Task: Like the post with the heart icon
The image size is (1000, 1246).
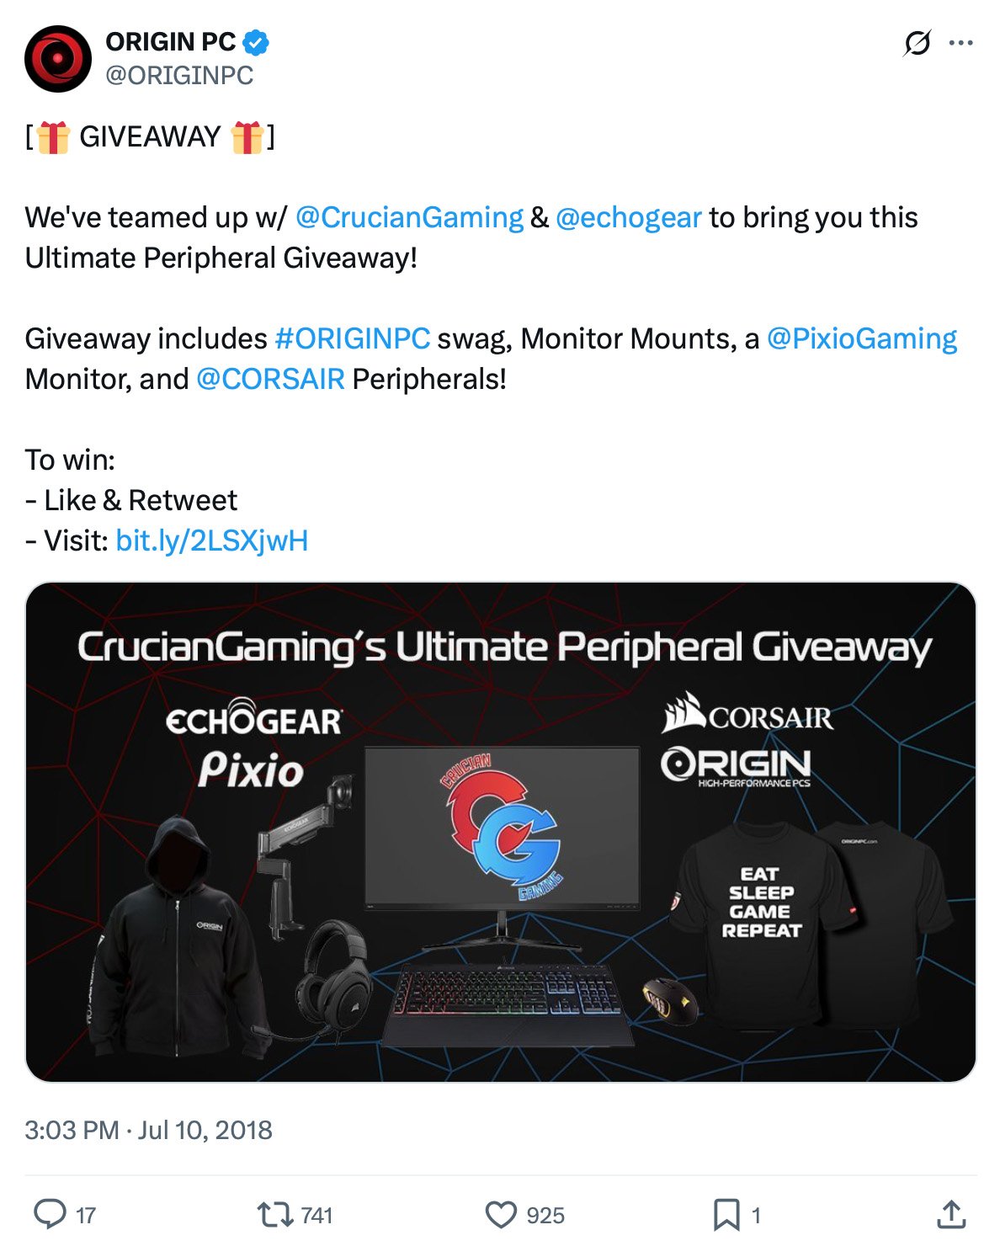Action: point(503,1215)
